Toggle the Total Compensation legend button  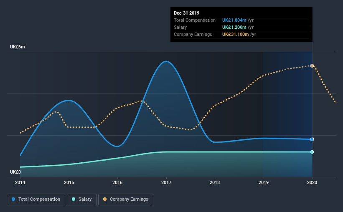(36, 199)
